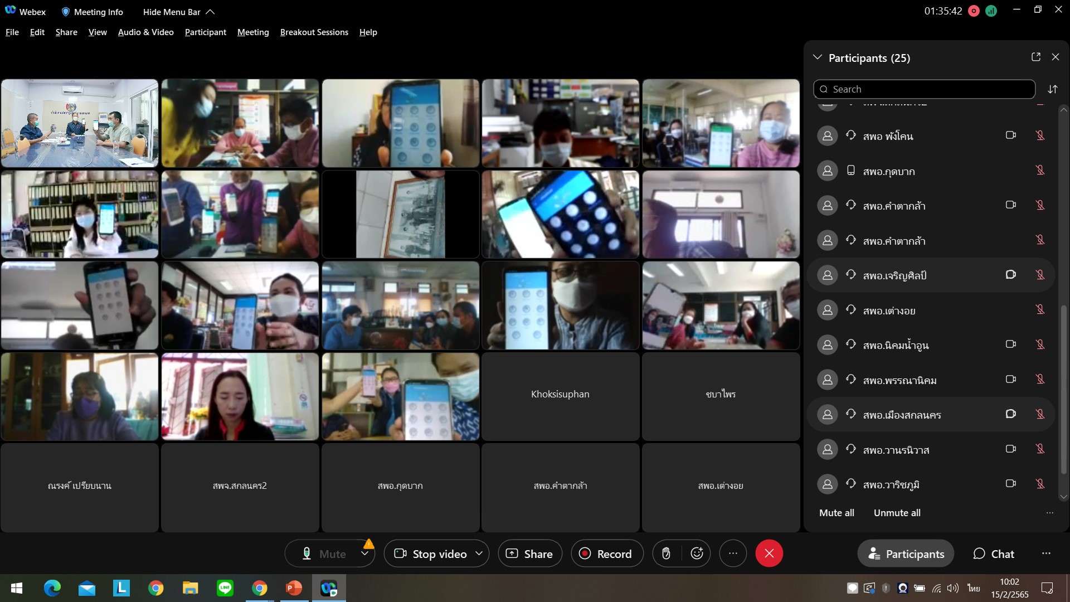The width and height of the screenshot is (1070, 602).
Task: Open PowerPoint from the Windows taskbar
Action: (294, 588)
